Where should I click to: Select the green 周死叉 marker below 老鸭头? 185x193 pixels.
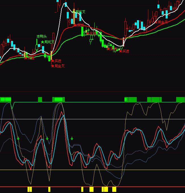pos(47,42)
